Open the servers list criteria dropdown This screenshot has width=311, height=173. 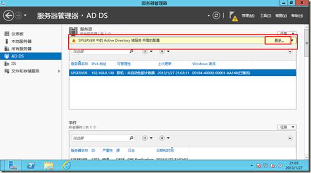148,52
